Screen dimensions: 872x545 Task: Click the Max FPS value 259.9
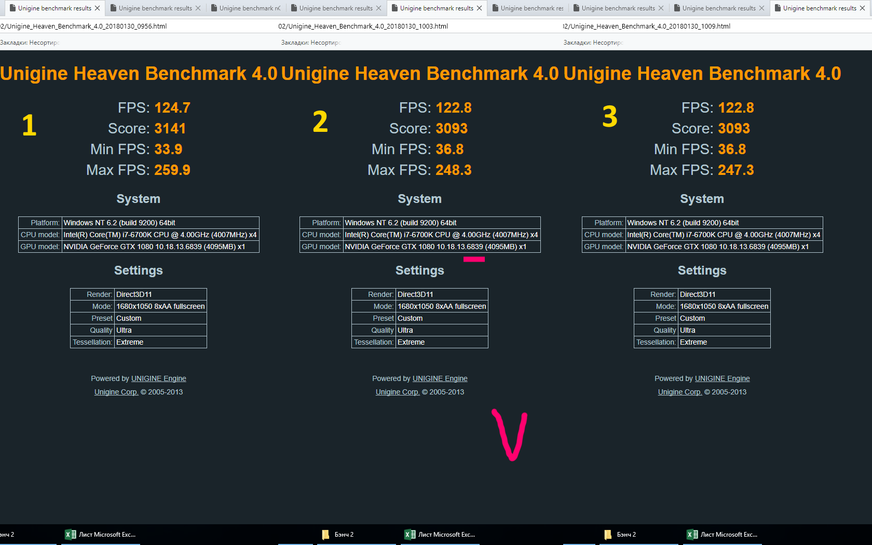click(x=172, y=170)
